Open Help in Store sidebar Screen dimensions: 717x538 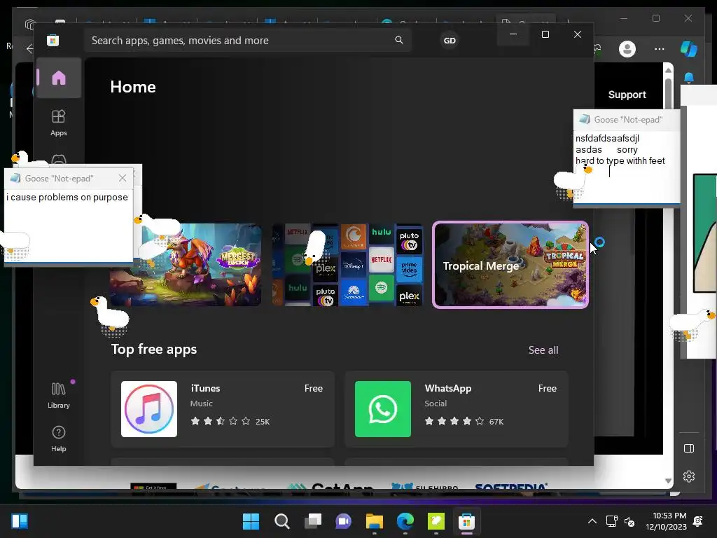[x=59, y=439]
